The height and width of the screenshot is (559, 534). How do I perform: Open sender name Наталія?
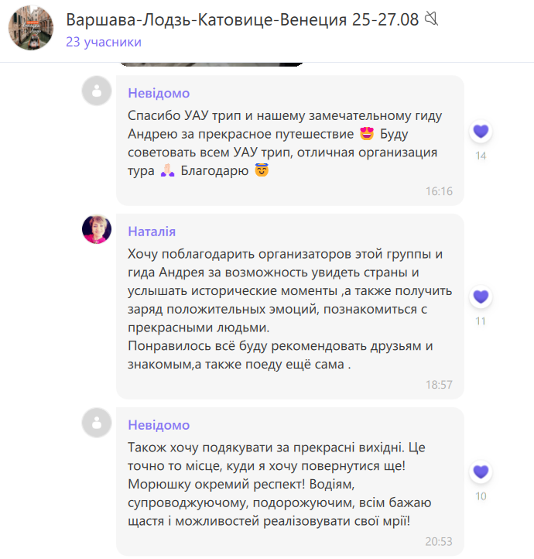coord(152,231)
